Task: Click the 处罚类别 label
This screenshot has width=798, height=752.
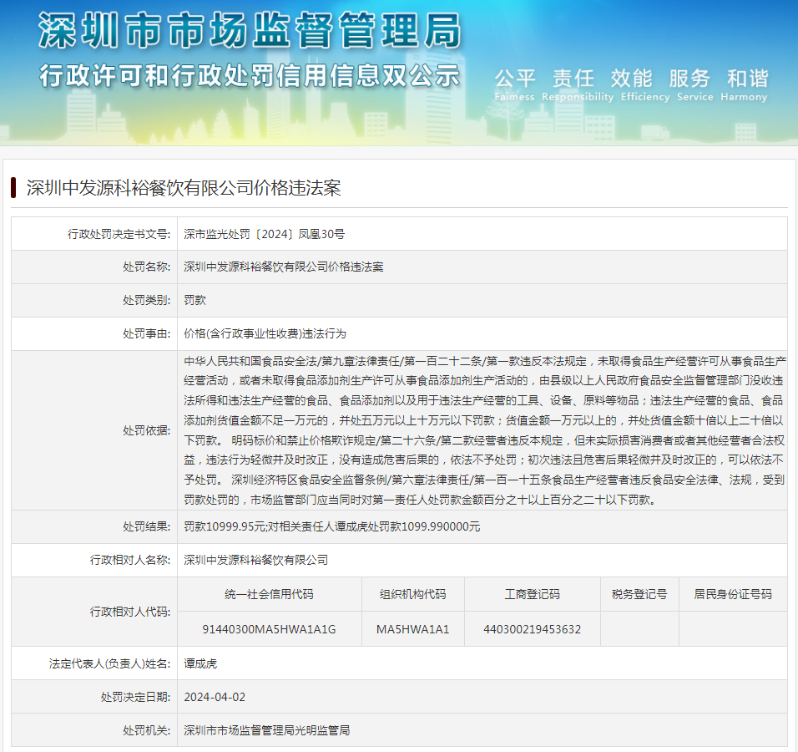Action: tap(147, 300)
